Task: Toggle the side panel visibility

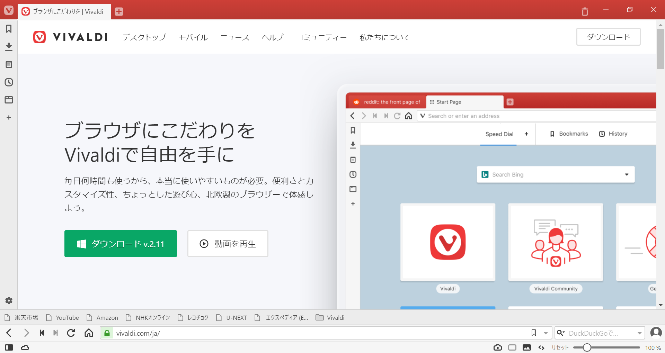Action: (9, 347)
